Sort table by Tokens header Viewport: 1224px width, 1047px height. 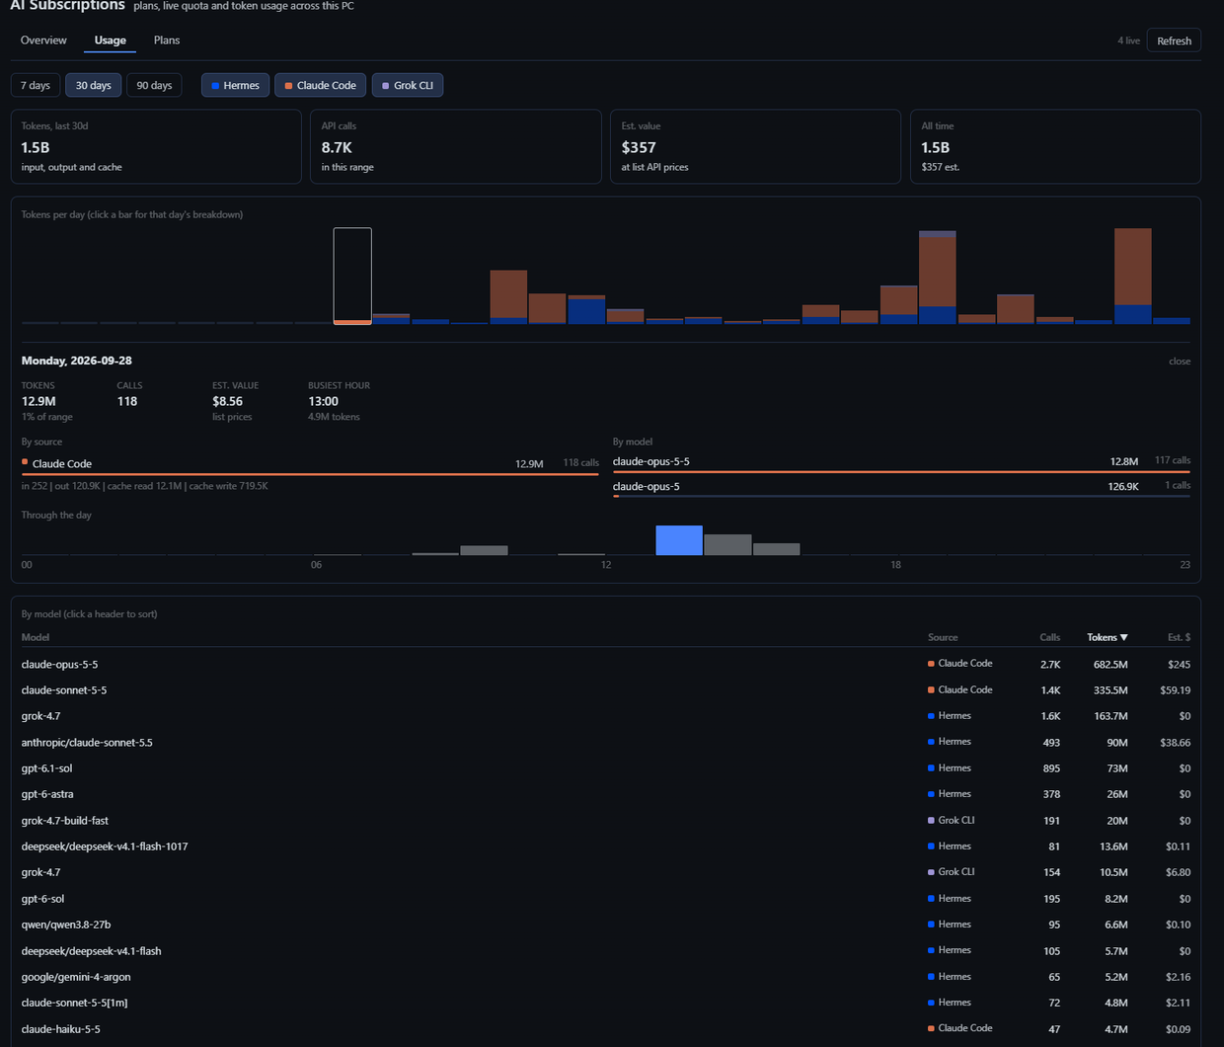(1108, 637)
